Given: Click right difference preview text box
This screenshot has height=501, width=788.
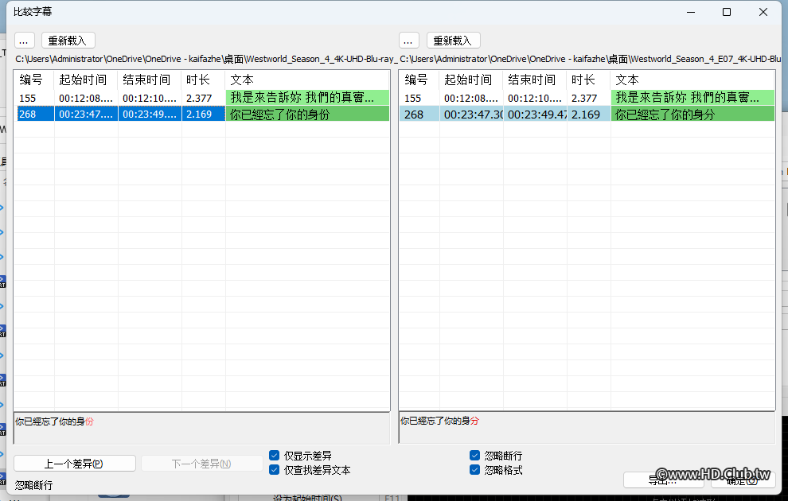Looking at the screenshot, I should (587, 428).
